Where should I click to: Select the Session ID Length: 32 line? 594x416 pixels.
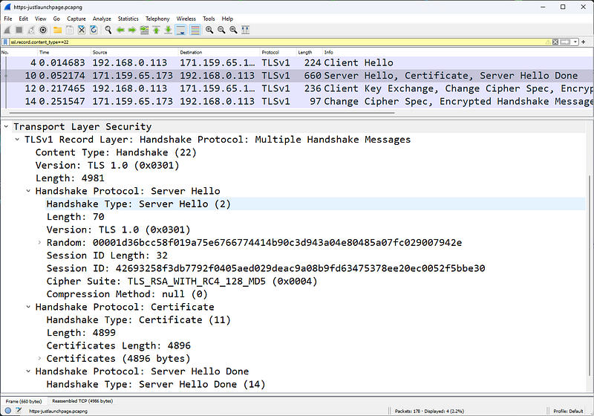(107, 256)
